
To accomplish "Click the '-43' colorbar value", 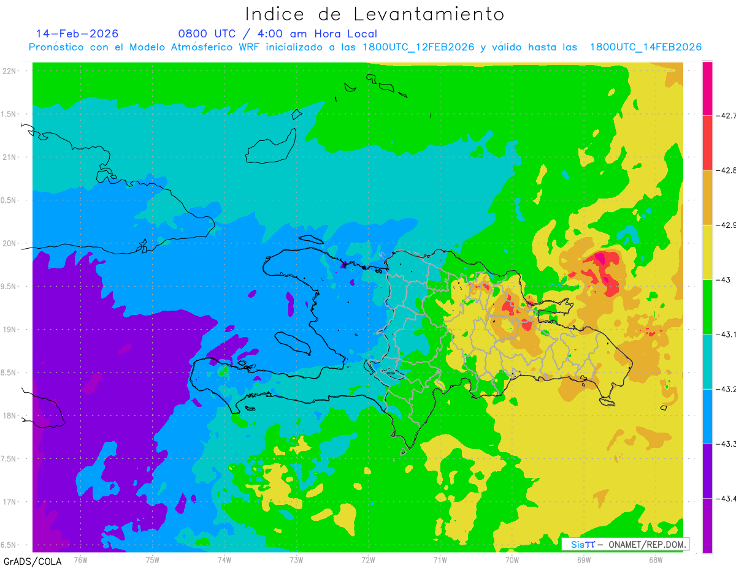I will coord(724,279).
